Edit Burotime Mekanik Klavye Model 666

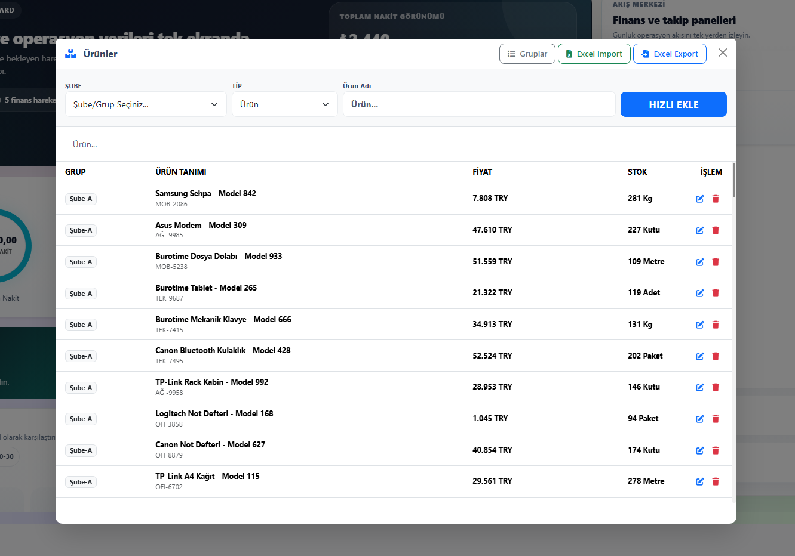point(700,325)
